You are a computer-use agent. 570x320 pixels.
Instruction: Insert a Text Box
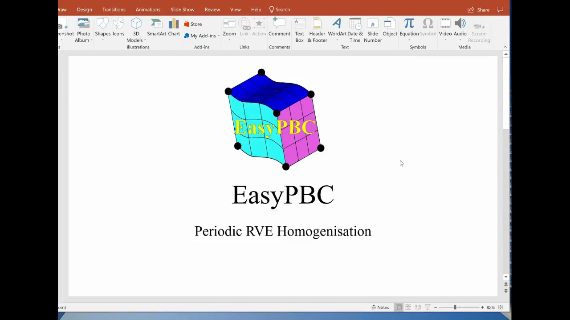[299, 29]
